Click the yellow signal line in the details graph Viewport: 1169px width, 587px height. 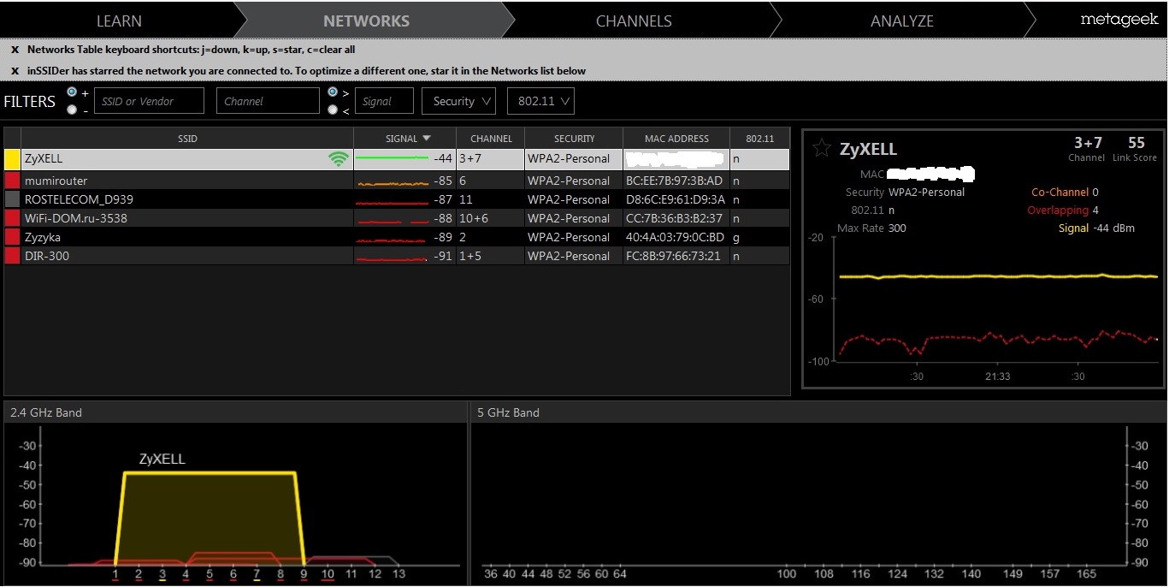tap(998, 276)
